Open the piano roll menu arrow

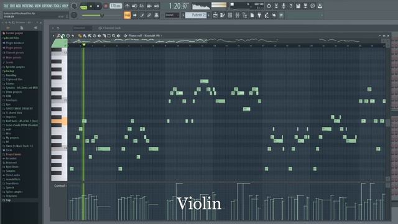(x=53, y=36)
